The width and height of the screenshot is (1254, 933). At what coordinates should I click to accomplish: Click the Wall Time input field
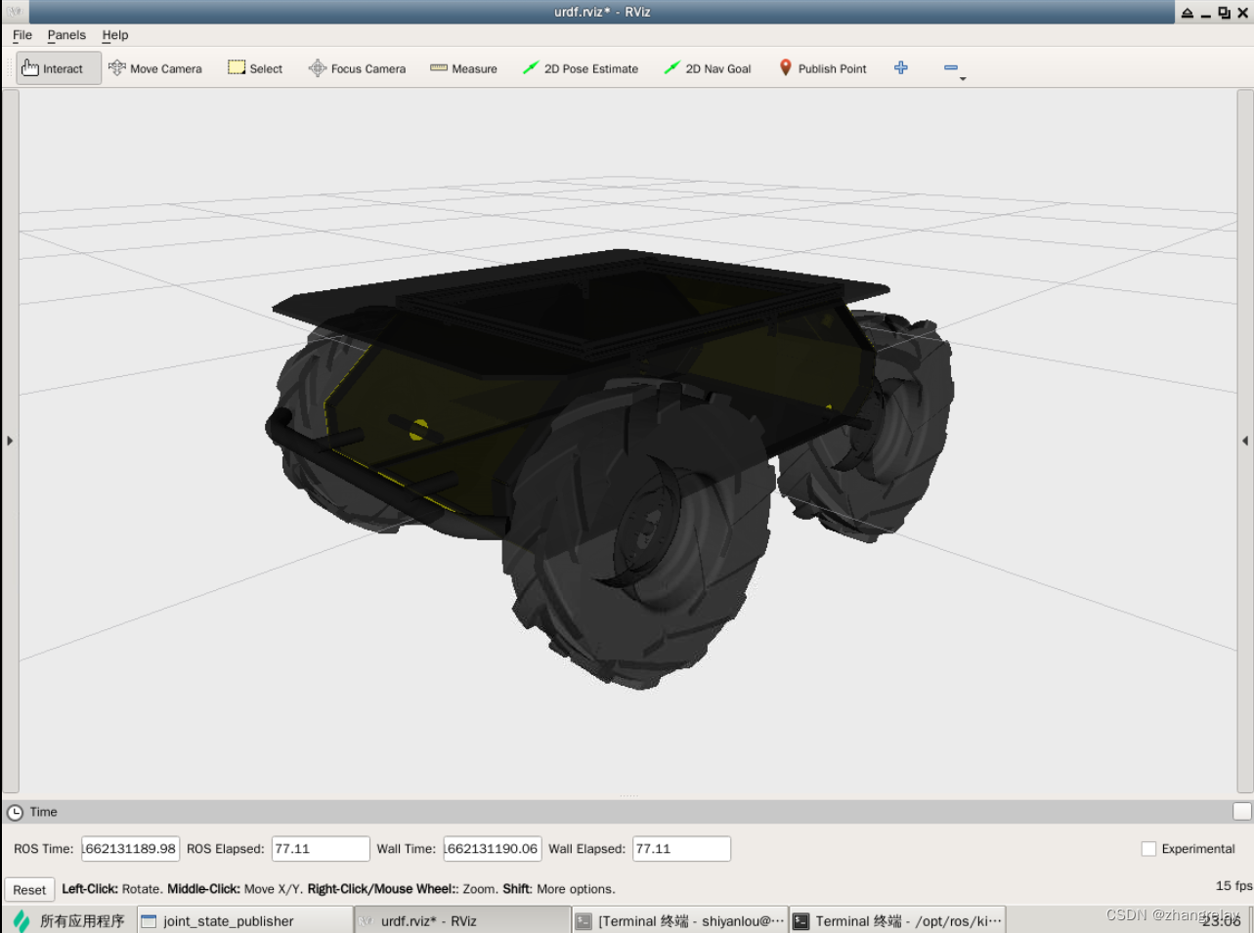(491, 848)
